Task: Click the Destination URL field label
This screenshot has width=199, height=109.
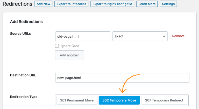Action: tap(23, 75)
